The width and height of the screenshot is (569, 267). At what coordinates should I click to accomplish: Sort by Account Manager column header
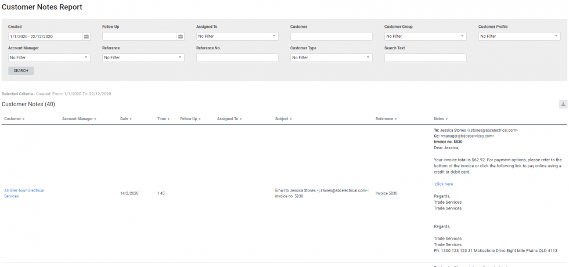click(79, 119)
